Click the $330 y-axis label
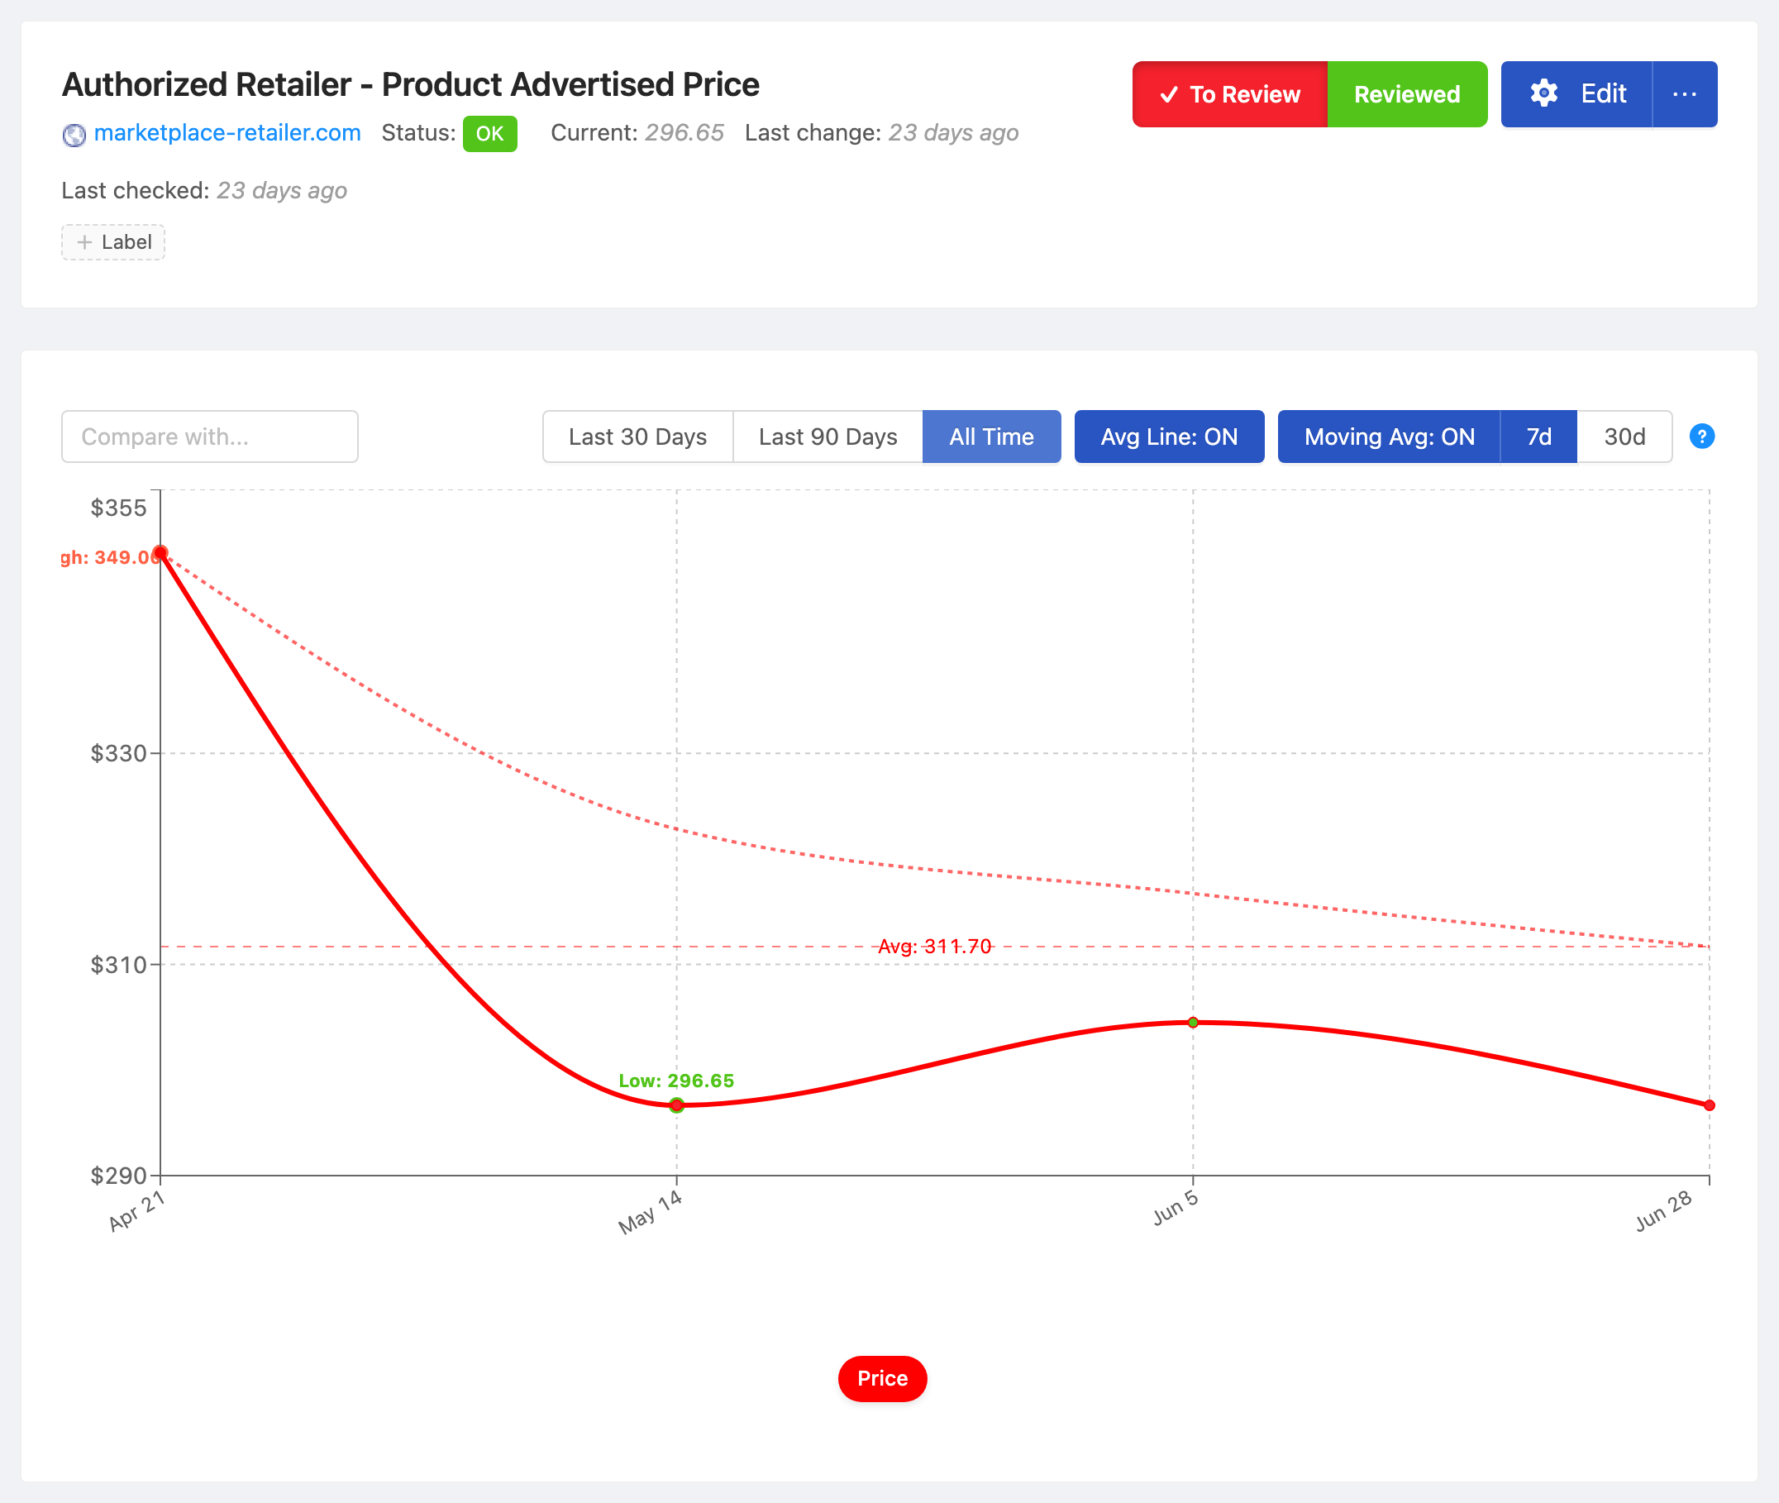 (x=118, y=753)
